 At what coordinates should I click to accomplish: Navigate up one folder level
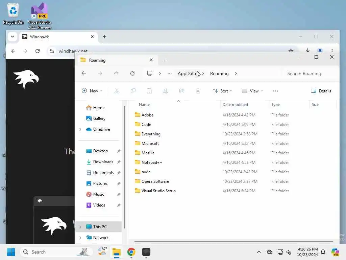[x=116, y=73]
